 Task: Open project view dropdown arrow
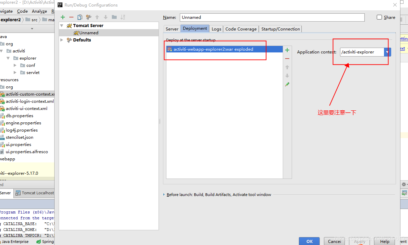(32, 28)
